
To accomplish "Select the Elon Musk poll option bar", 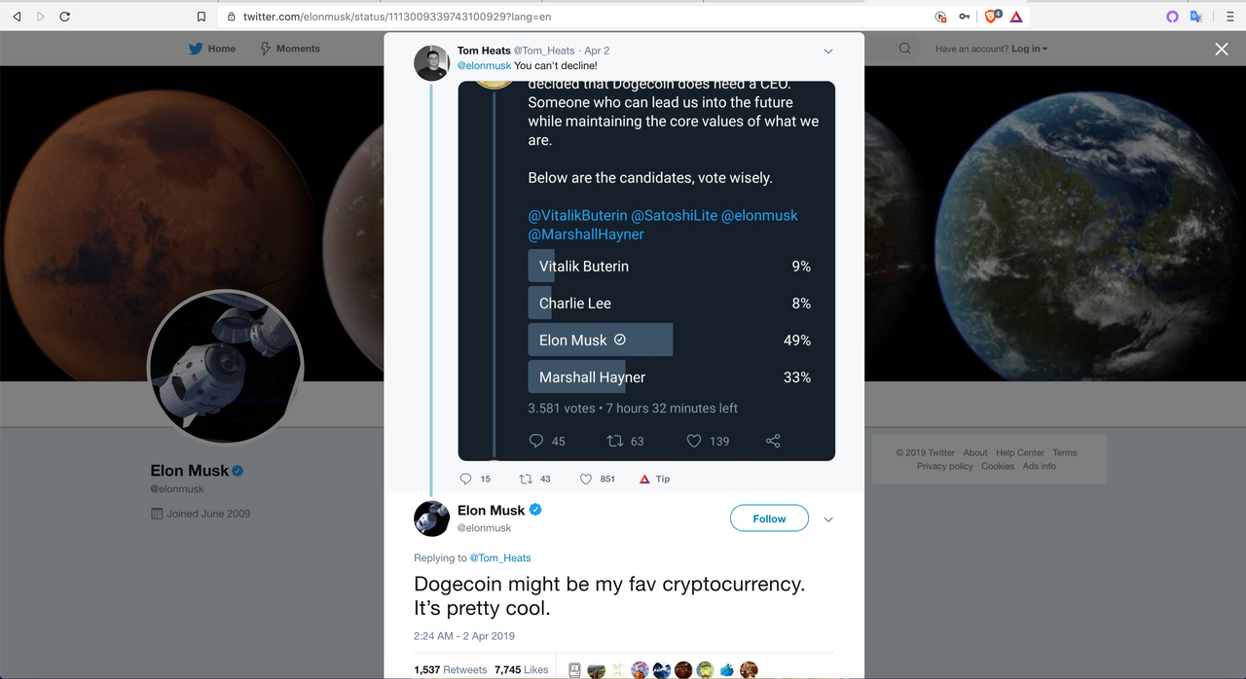I will click(600, 340).
